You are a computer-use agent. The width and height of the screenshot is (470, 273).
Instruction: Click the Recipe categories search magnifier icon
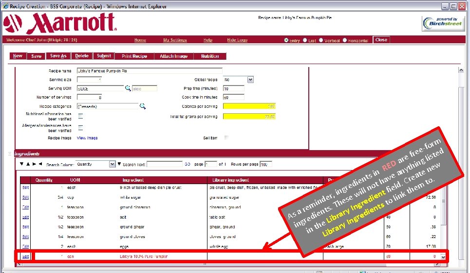(142, 106)
